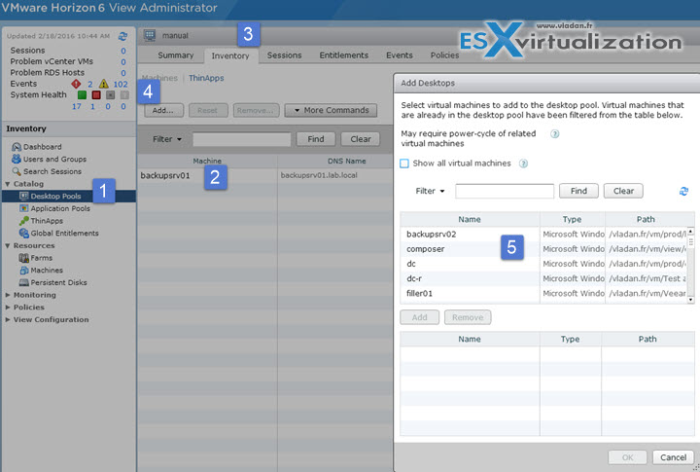The width and height of the screenshot is (700, 472).
Task: Collapse the Catalog section
Action: pyautogui.click(x=8, y=184)
